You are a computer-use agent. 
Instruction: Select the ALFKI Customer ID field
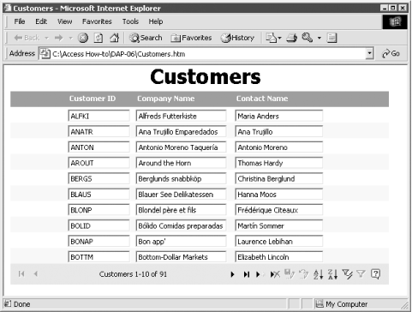[99, 116]
